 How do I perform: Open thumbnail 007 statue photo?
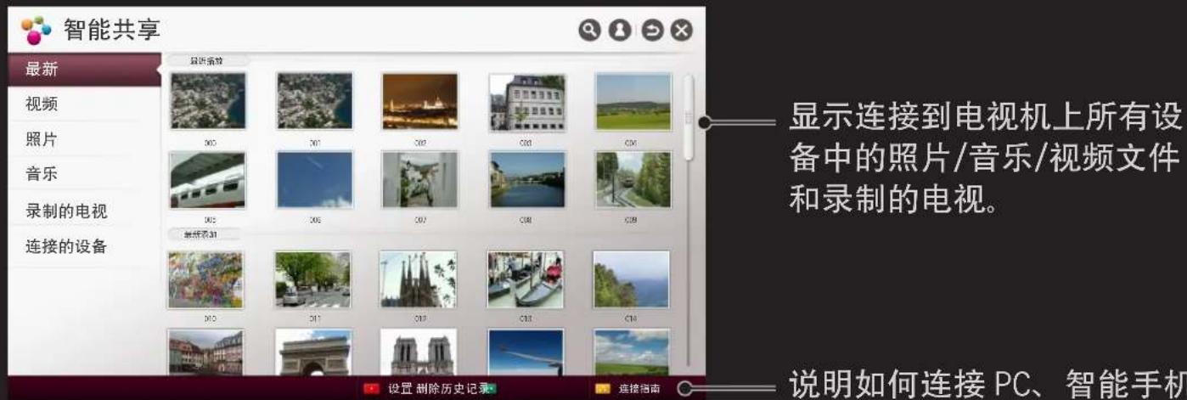[420, 180]
